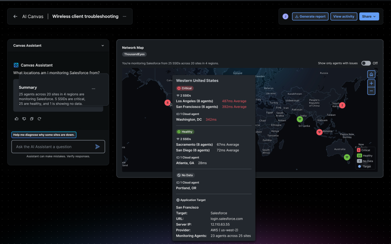Image resolution: width=391 pixels, height=244 pixels.
Task: Zoom in using the plus control on the map
Action: [371, 83]
